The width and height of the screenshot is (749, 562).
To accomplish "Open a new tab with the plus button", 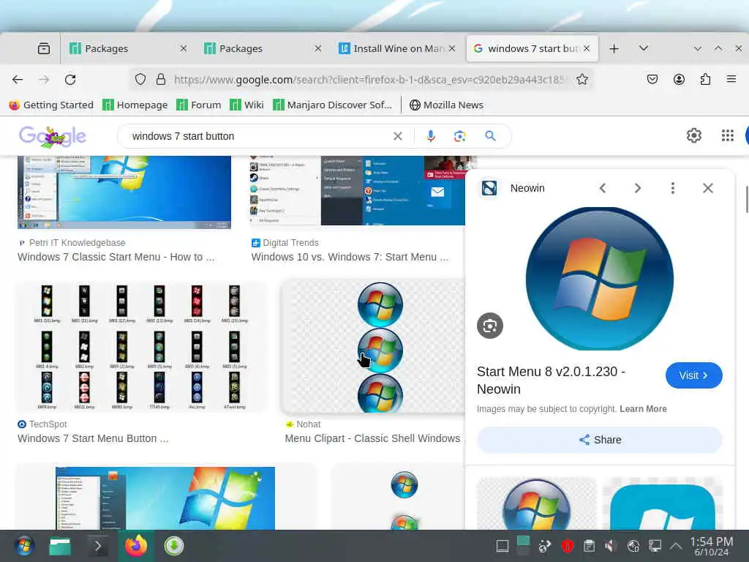I will pyautogui.click(x=614, y=48).
